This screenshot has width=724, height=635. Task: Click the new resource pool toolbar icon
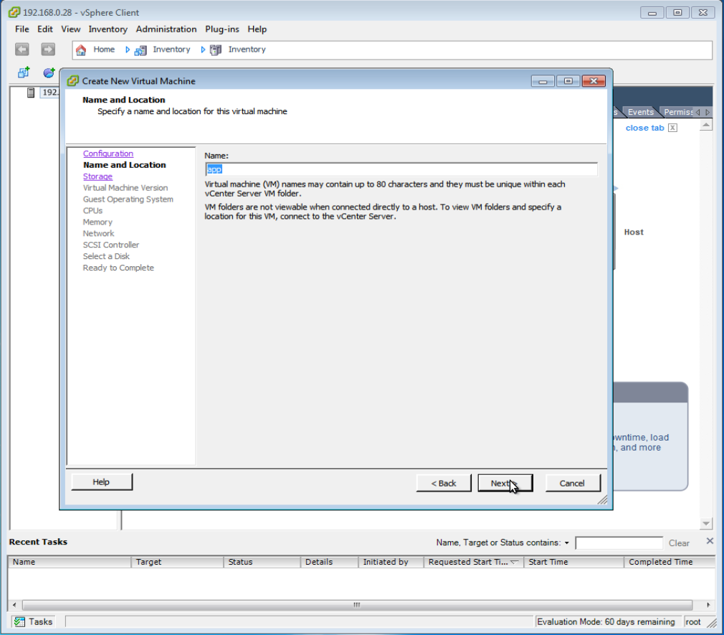pyautogui.click(x=49, y=72)
